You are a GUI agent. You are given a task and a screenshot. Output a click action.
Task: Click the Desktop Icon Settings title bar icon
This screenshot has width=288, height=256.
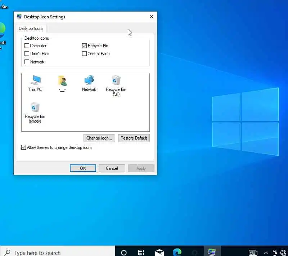(19, 17)
